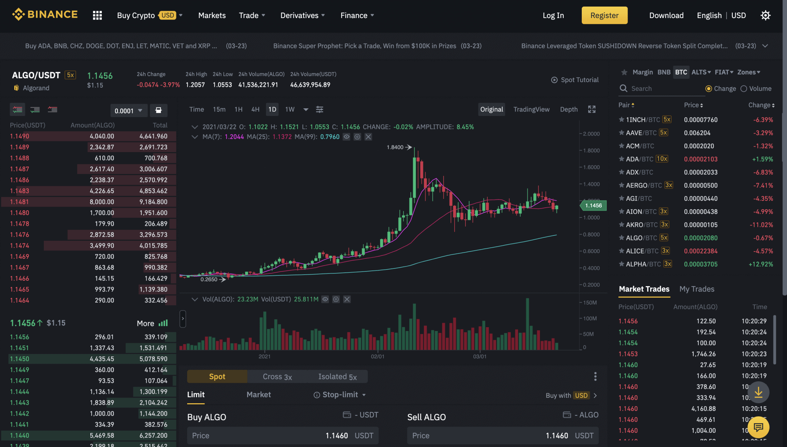Image resolution: width=787 pixels, height=447 pixels.
Task: Click the Register button
Action: click(604, 15)
